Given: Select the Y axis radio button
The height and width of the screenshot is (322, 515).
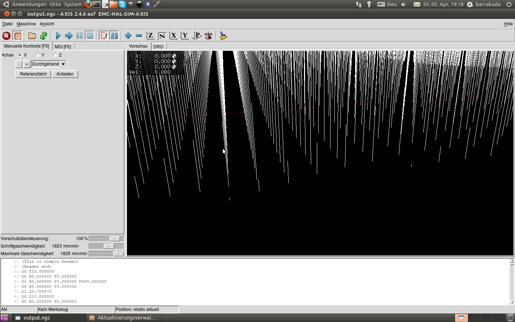Looking at the screenshot, I should click(38, 55).
